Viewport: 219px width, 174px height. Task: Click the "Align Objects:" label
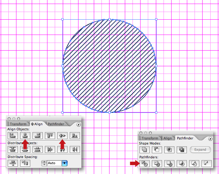(19, 129)
